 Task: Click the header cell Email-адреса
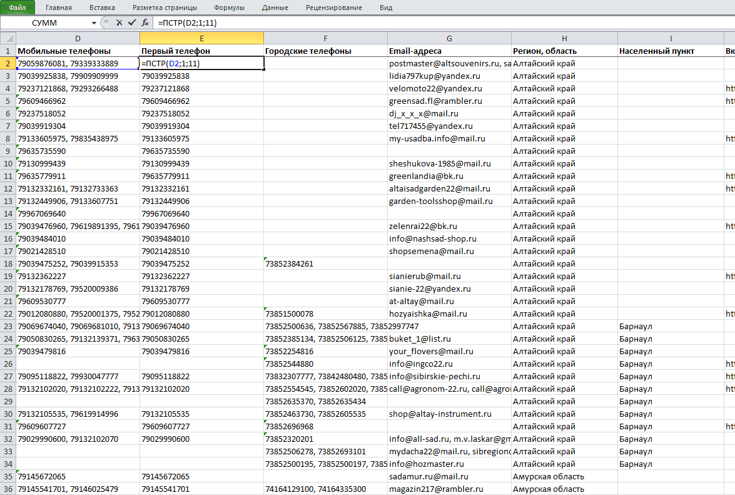pos(449,51)
